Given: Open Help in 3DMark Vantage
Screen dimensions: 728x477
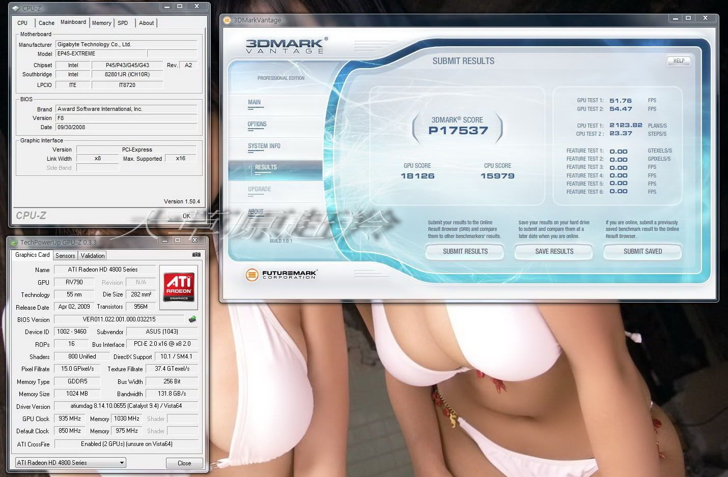Looking at the screenshot, I should click(x=679, y=61).
